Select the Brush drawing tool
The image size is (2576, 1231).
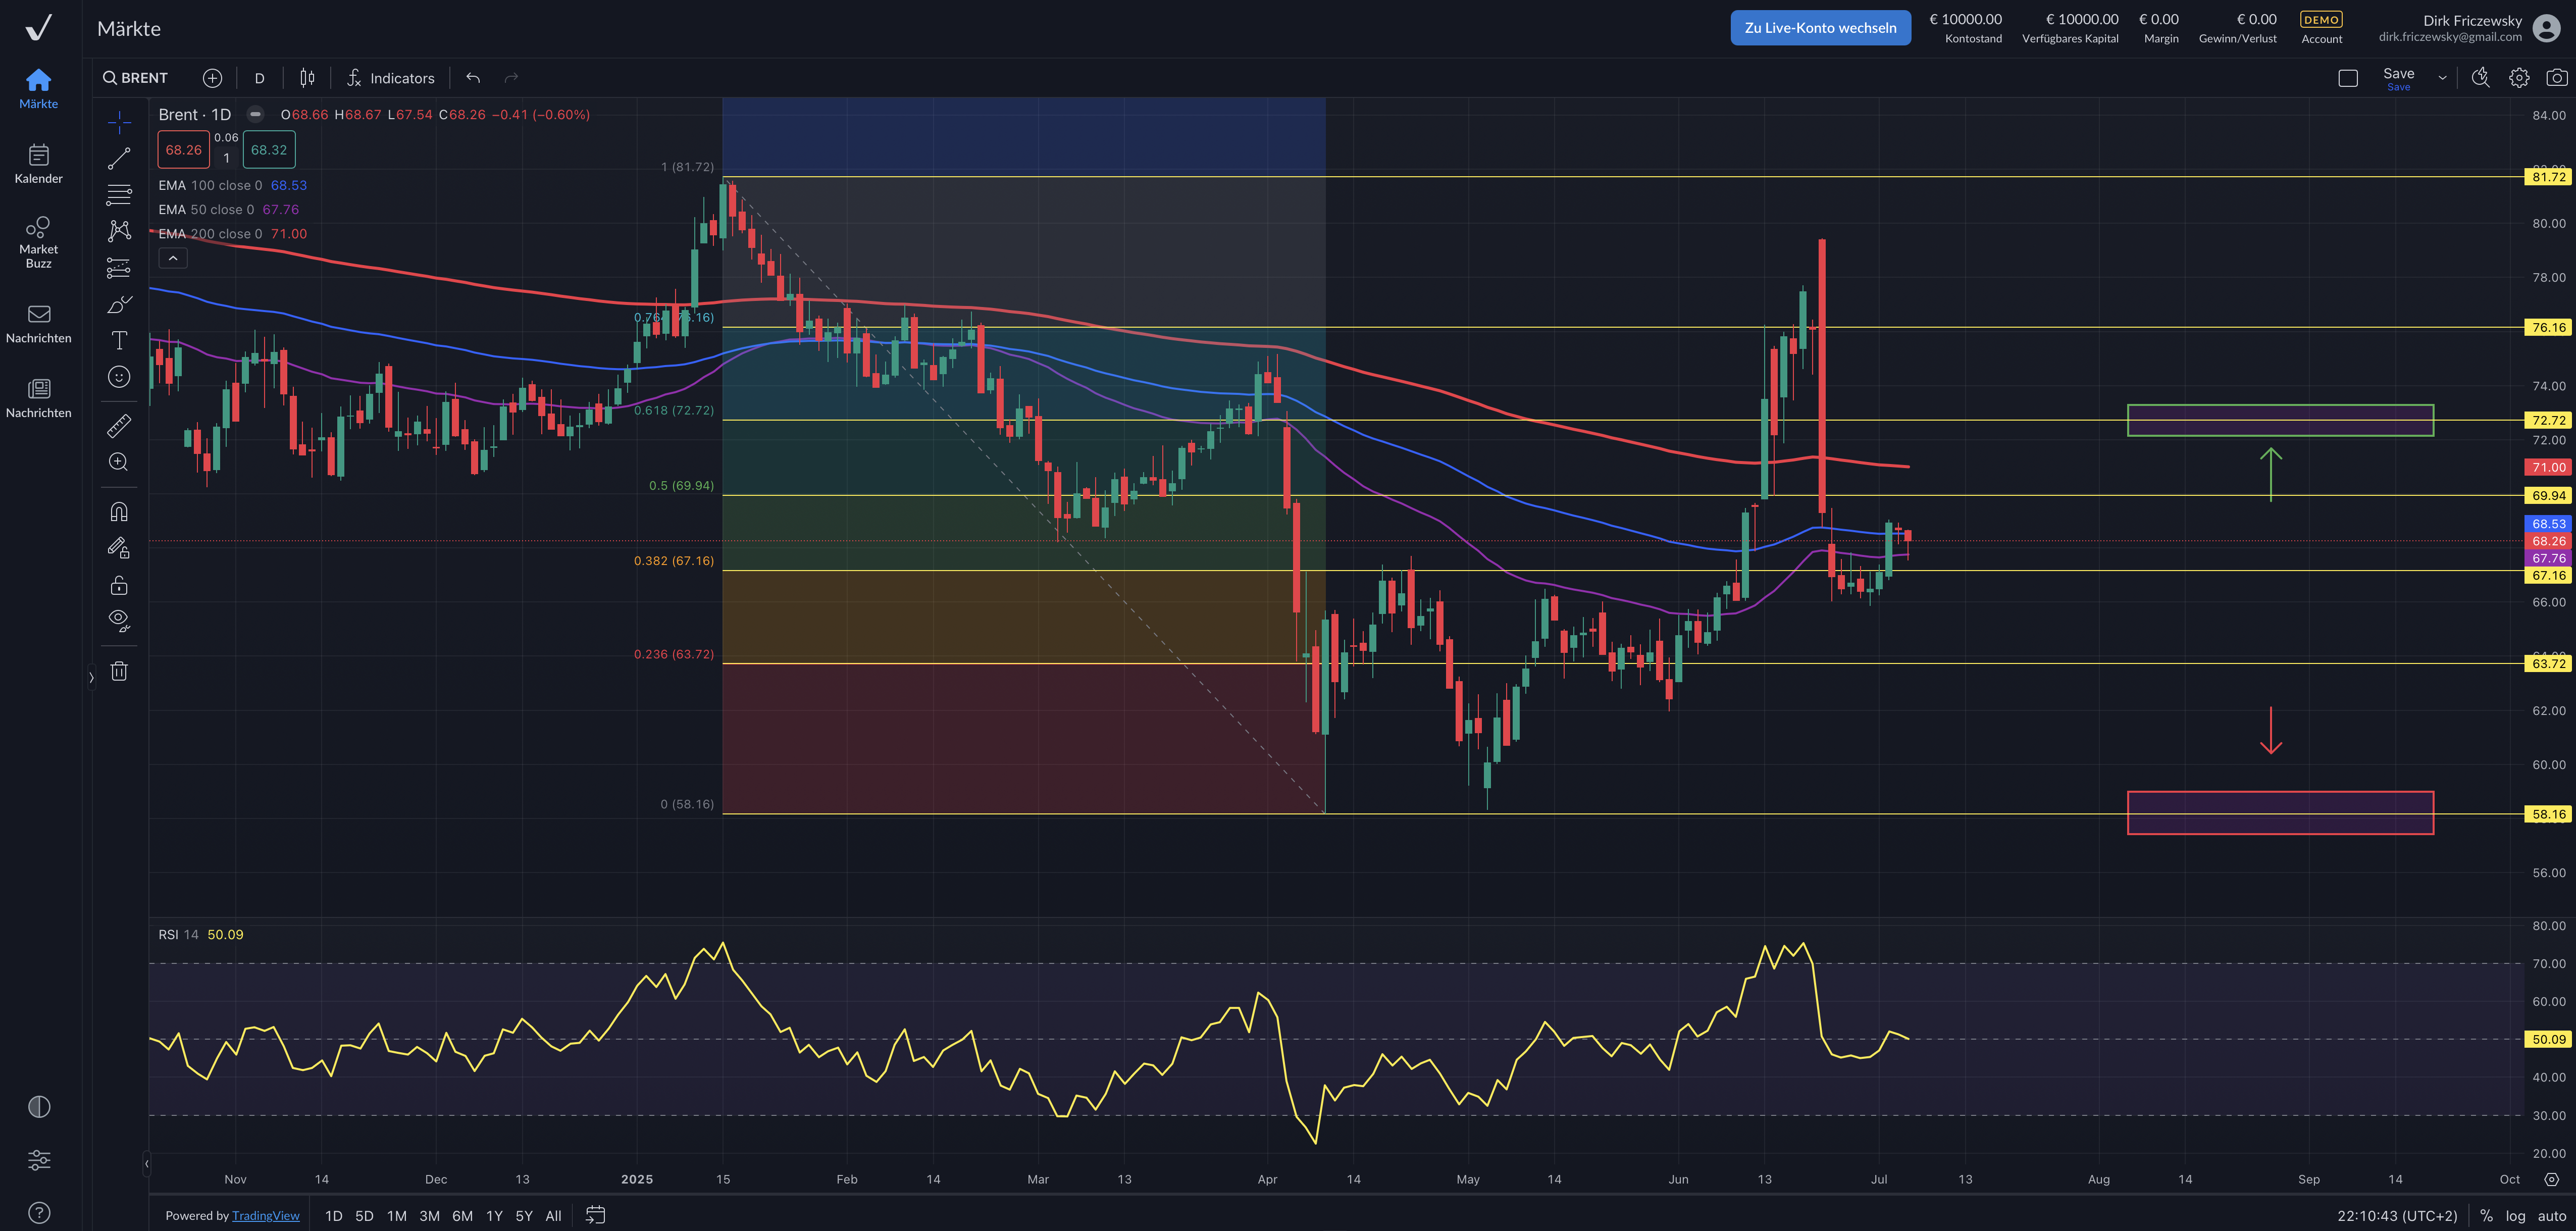click(x=118, y=303)
